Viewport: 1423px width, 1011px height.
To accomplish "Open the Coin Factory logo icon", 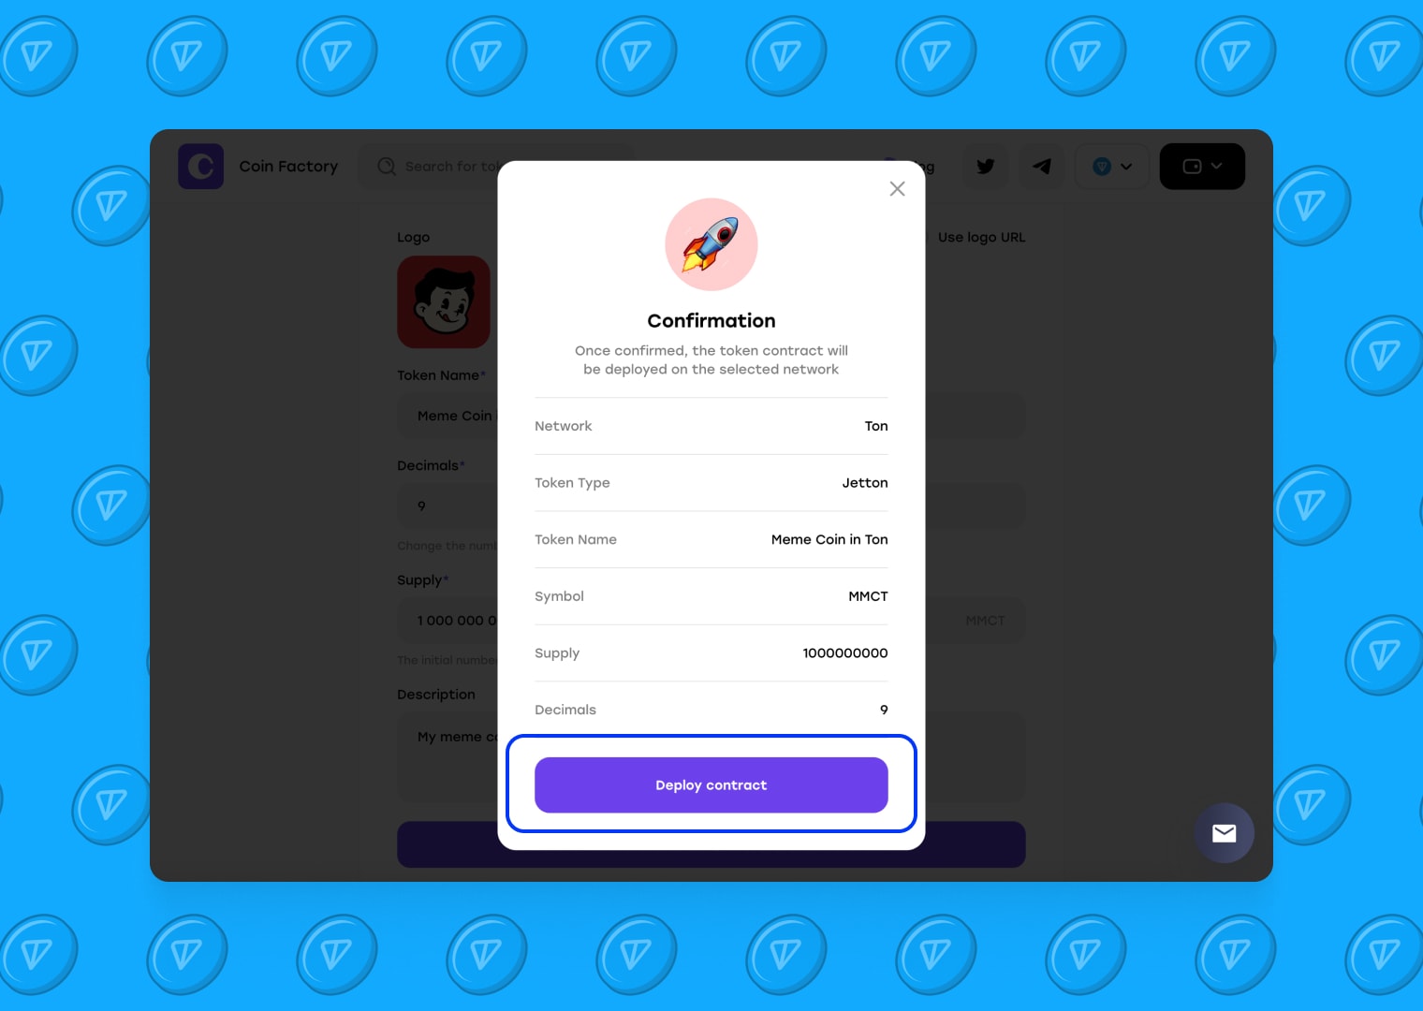I will (201, 167).
